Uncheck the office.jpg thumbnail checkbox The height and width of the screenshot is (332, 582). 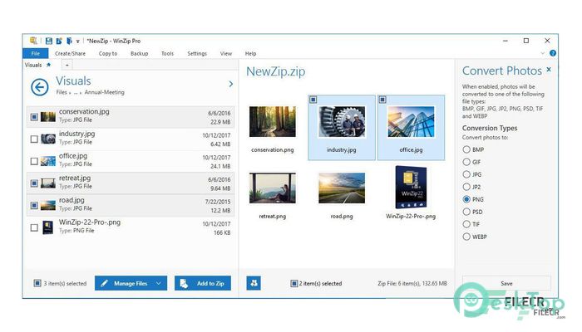pos(382,100)
